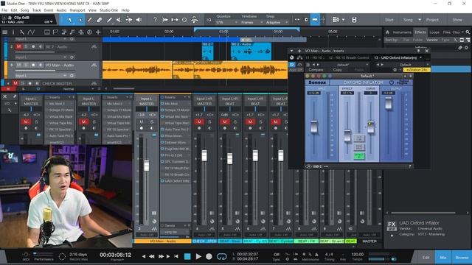Toggle plugin bypass power in insert header
This screenshot has height=265, width=472.
pos(291,65)
